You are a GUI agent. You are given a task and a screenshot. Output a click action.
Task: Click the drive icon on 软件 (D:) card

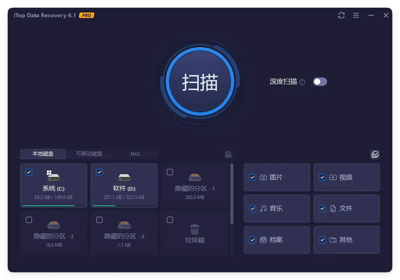124,177
